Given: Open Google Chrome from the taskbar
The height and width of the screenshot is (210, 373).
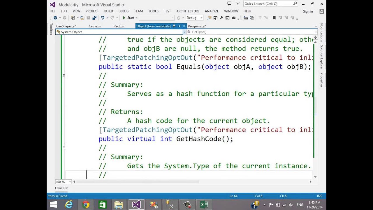Looking at the screenshot, I should 86,204.
